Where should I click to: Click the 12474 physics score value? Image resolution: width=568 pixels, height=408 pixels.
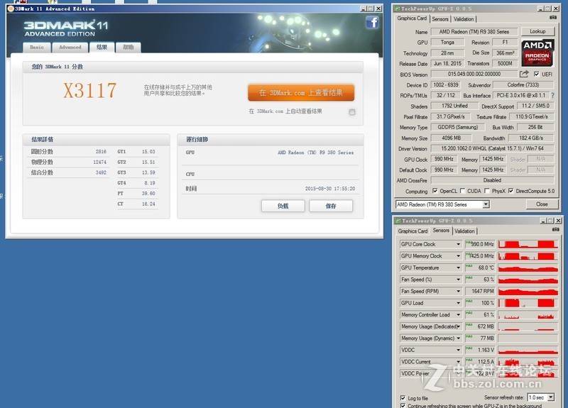[99, 162]
